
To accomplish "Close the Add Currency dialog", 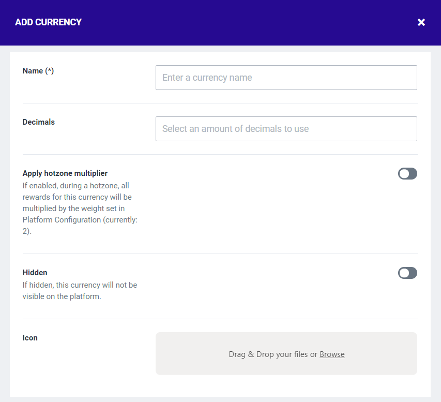I will (421, 22).
